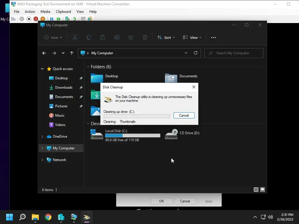The width and height of the screenshot is (299, 224).
Task: Open the recent locations chevron
Action: click(63, 53)
